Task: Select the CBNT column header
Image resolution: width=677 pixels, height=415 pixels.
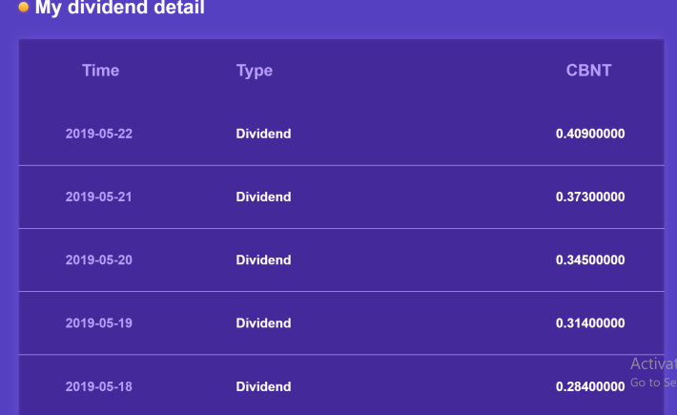Action: click(589, 71)
